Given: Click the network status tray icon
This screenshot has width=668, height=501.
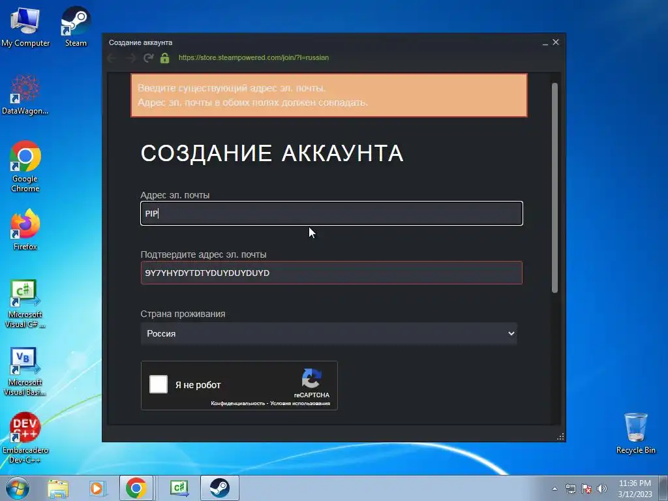Looking at the screenshot, I should click(x=570, y=489).
